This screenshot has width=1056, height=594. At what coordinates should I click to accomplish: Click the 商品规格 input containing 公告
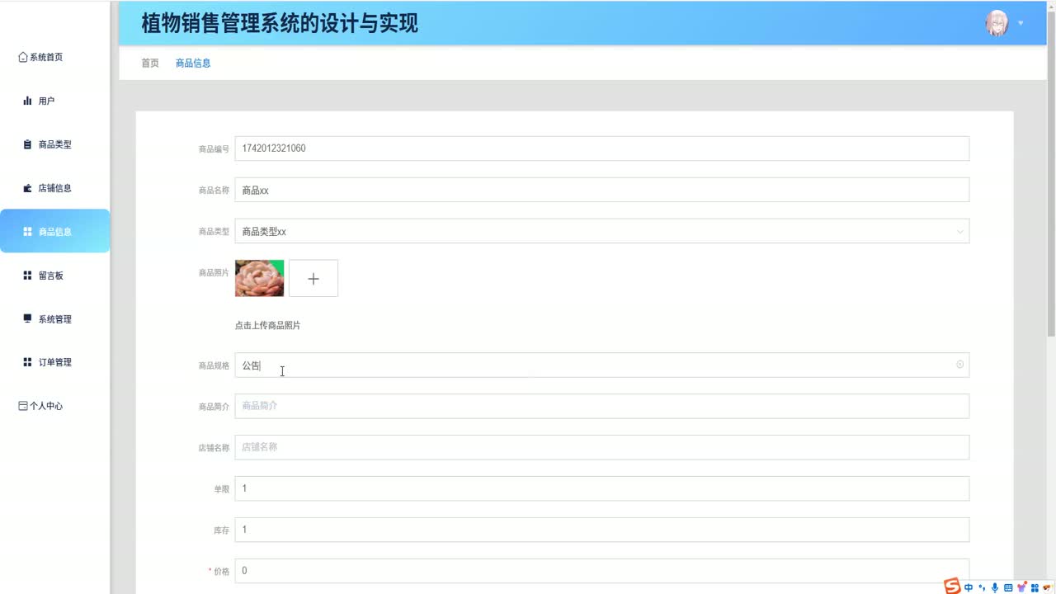pos(602,365)
